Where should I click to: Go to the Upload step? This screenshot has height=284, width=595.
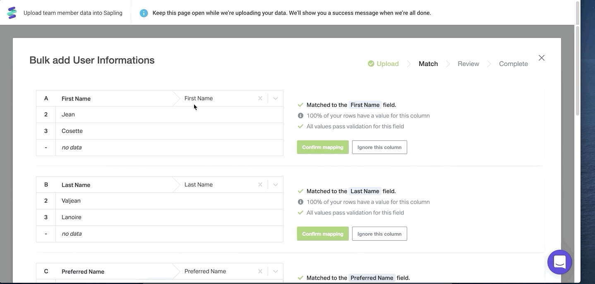click(x=387, y=64)
